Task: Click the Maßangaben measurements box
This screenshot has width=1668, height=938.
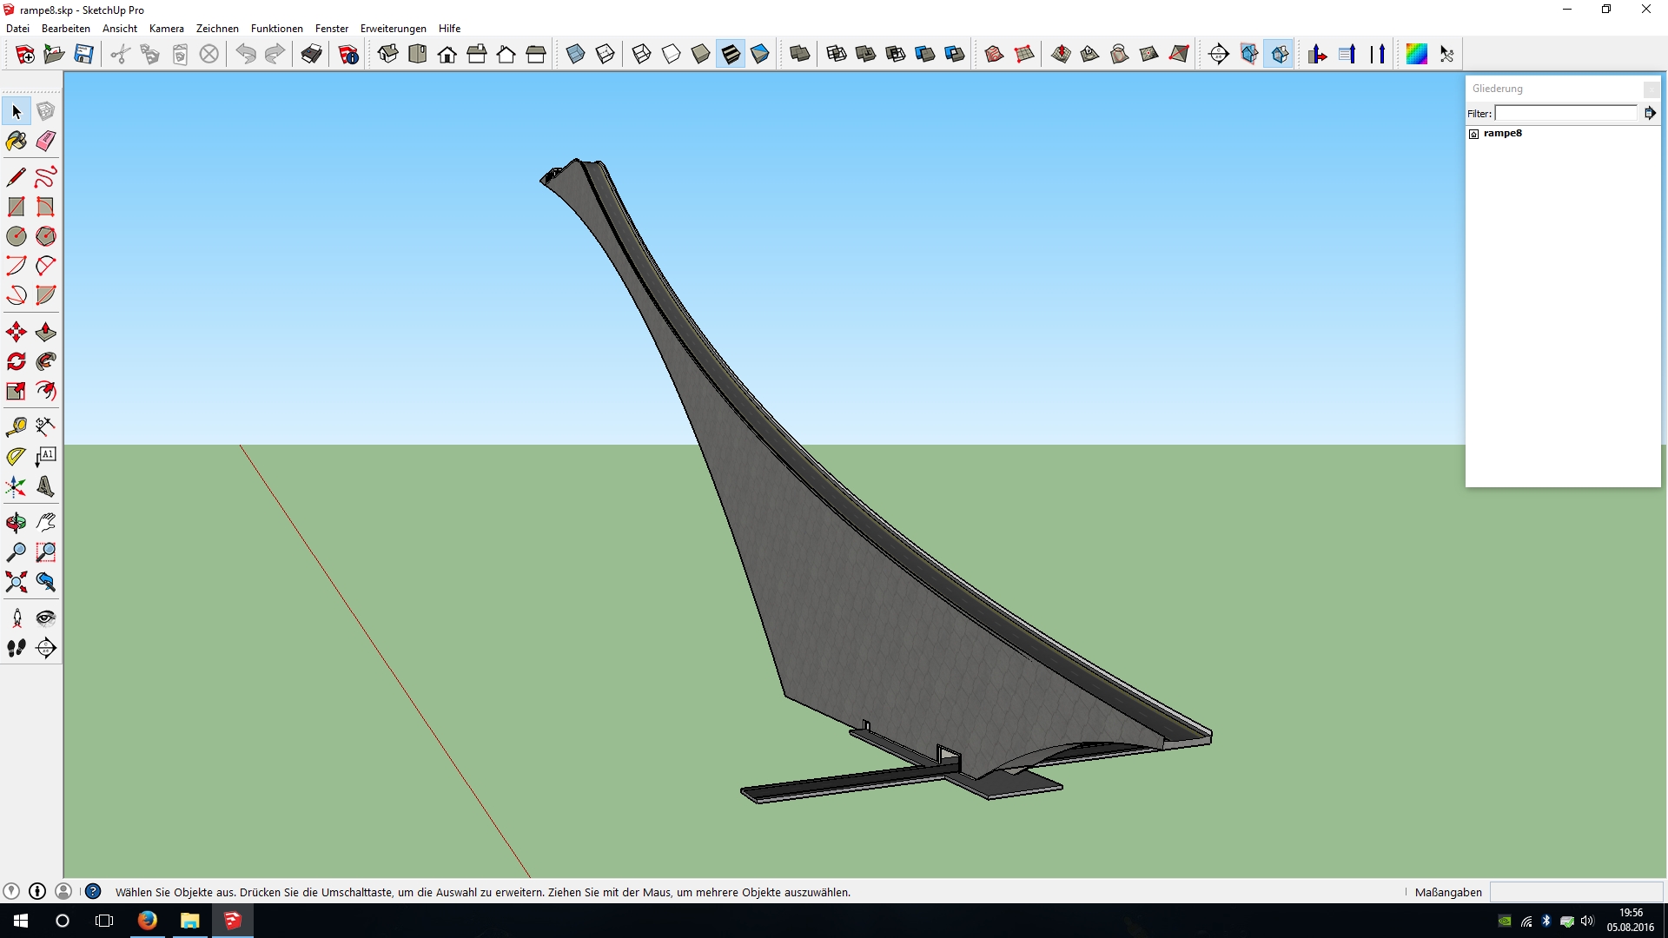Action: [1575, 892]
